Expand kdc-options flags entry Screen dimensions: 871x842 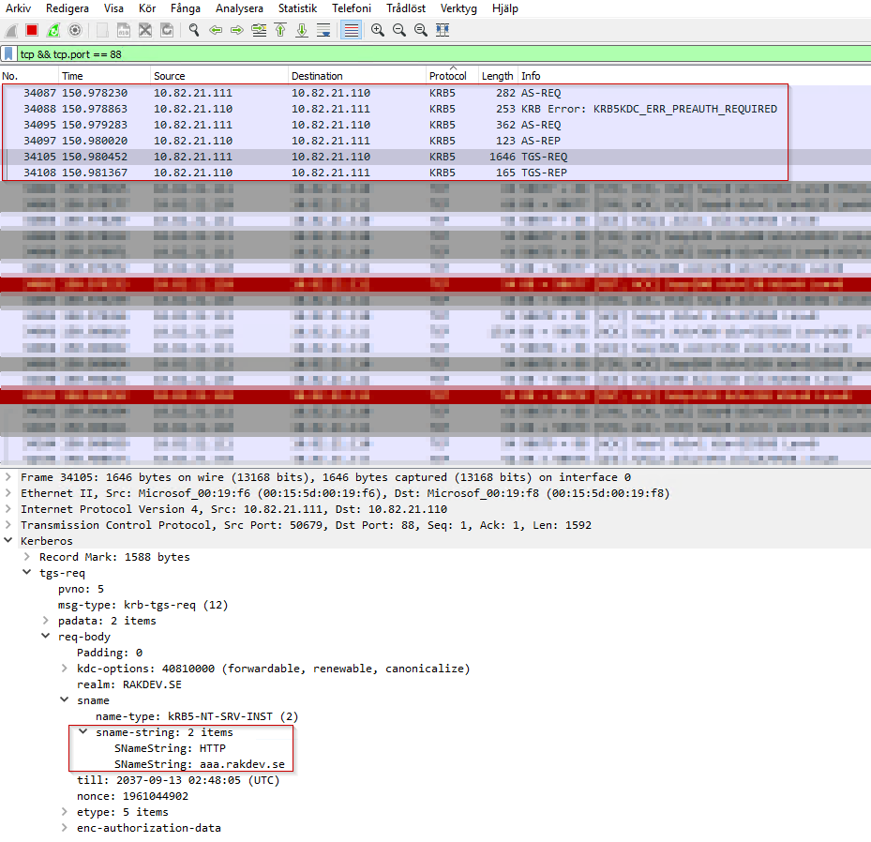point(65,669)
